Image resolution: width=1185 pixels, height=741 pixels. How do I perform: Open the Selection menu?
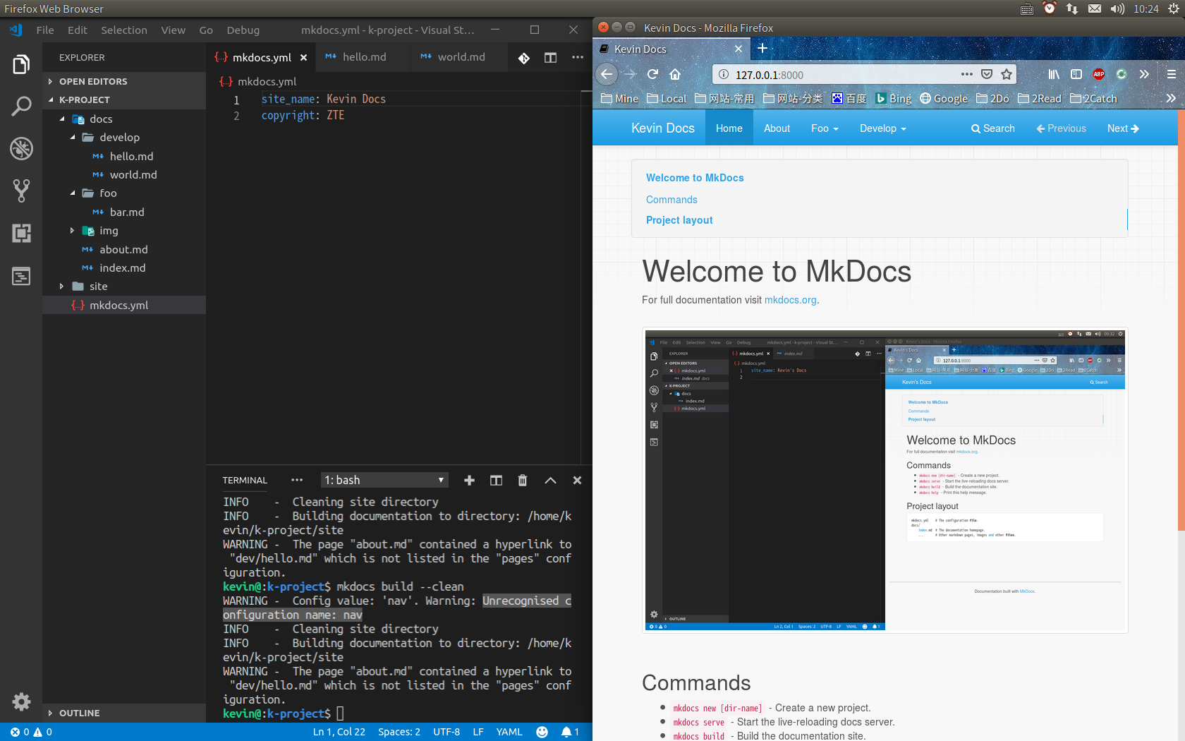tap(124, 30)
